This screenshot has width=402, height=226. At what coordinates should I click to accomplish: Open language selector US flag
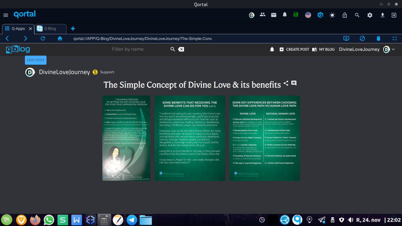click(x=308, y=15)
